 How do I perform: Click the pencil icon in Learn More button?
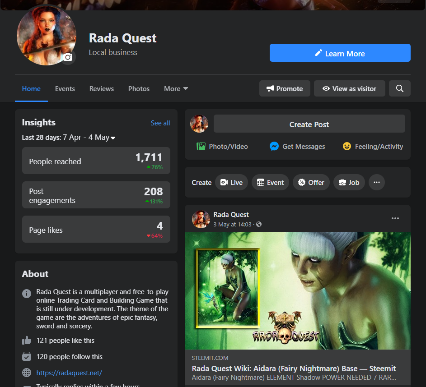point(318,53)
